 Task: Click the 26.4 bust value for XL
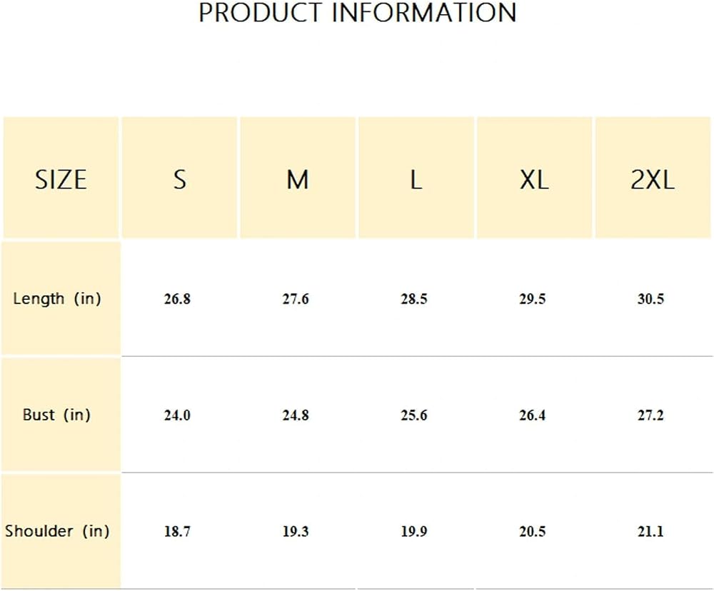tap(533, 415)
